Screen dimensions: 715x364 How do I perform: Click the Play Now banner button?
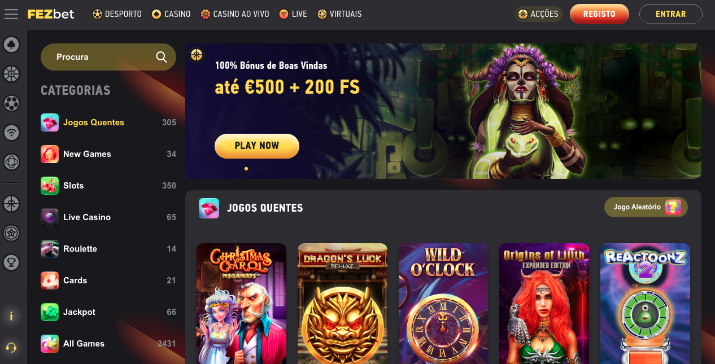tap(257, 146)
